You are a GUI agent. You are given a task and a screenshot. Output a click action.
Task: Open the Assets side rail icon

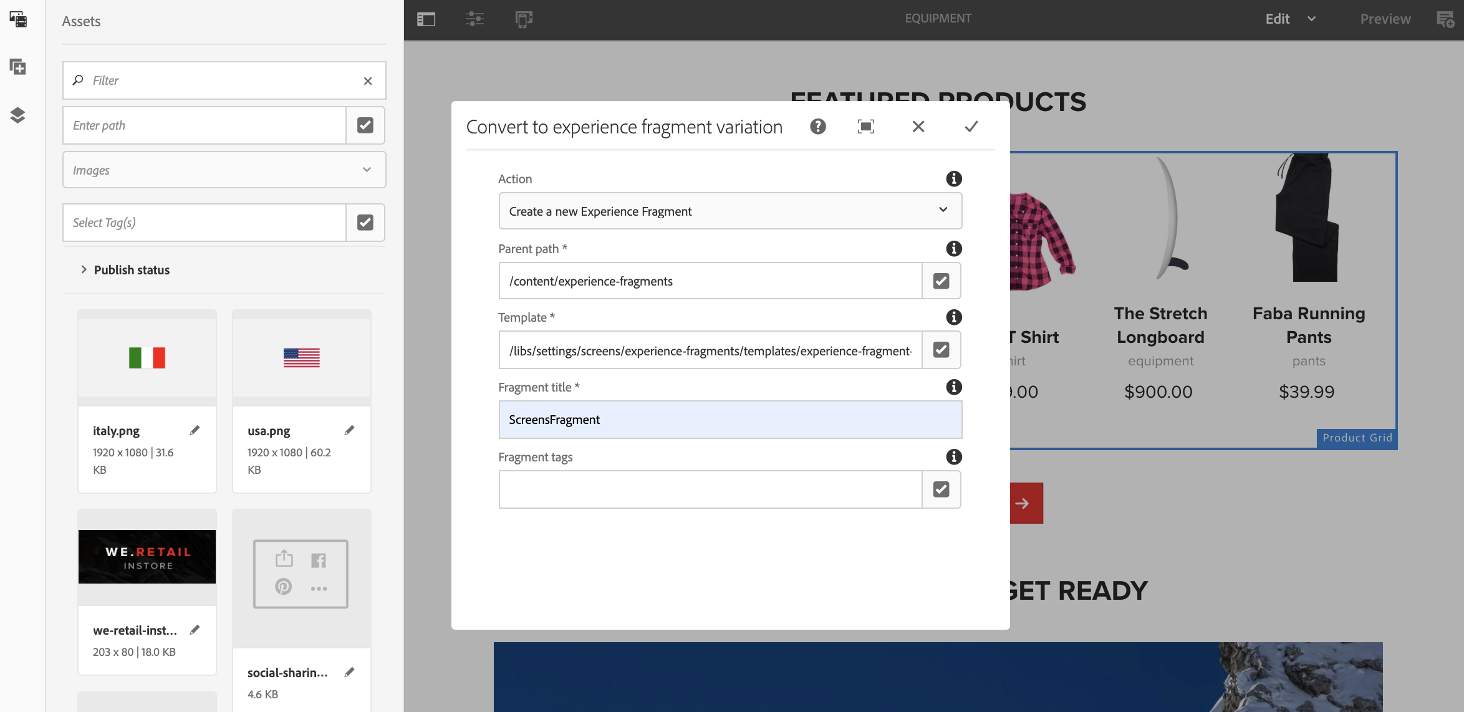tap(18, 19)
